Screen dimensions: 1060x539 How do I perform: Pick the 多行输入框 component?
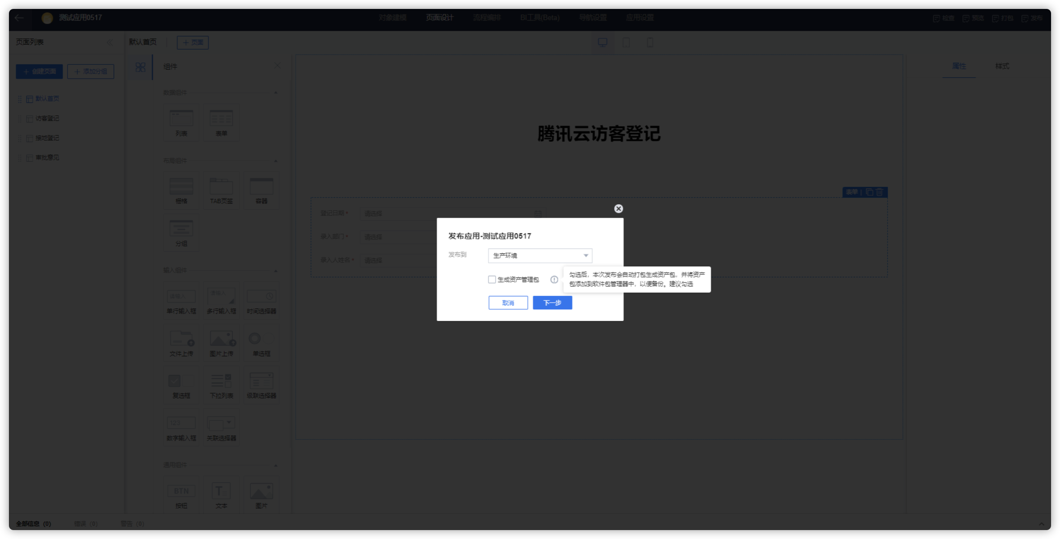click(221, 300)
